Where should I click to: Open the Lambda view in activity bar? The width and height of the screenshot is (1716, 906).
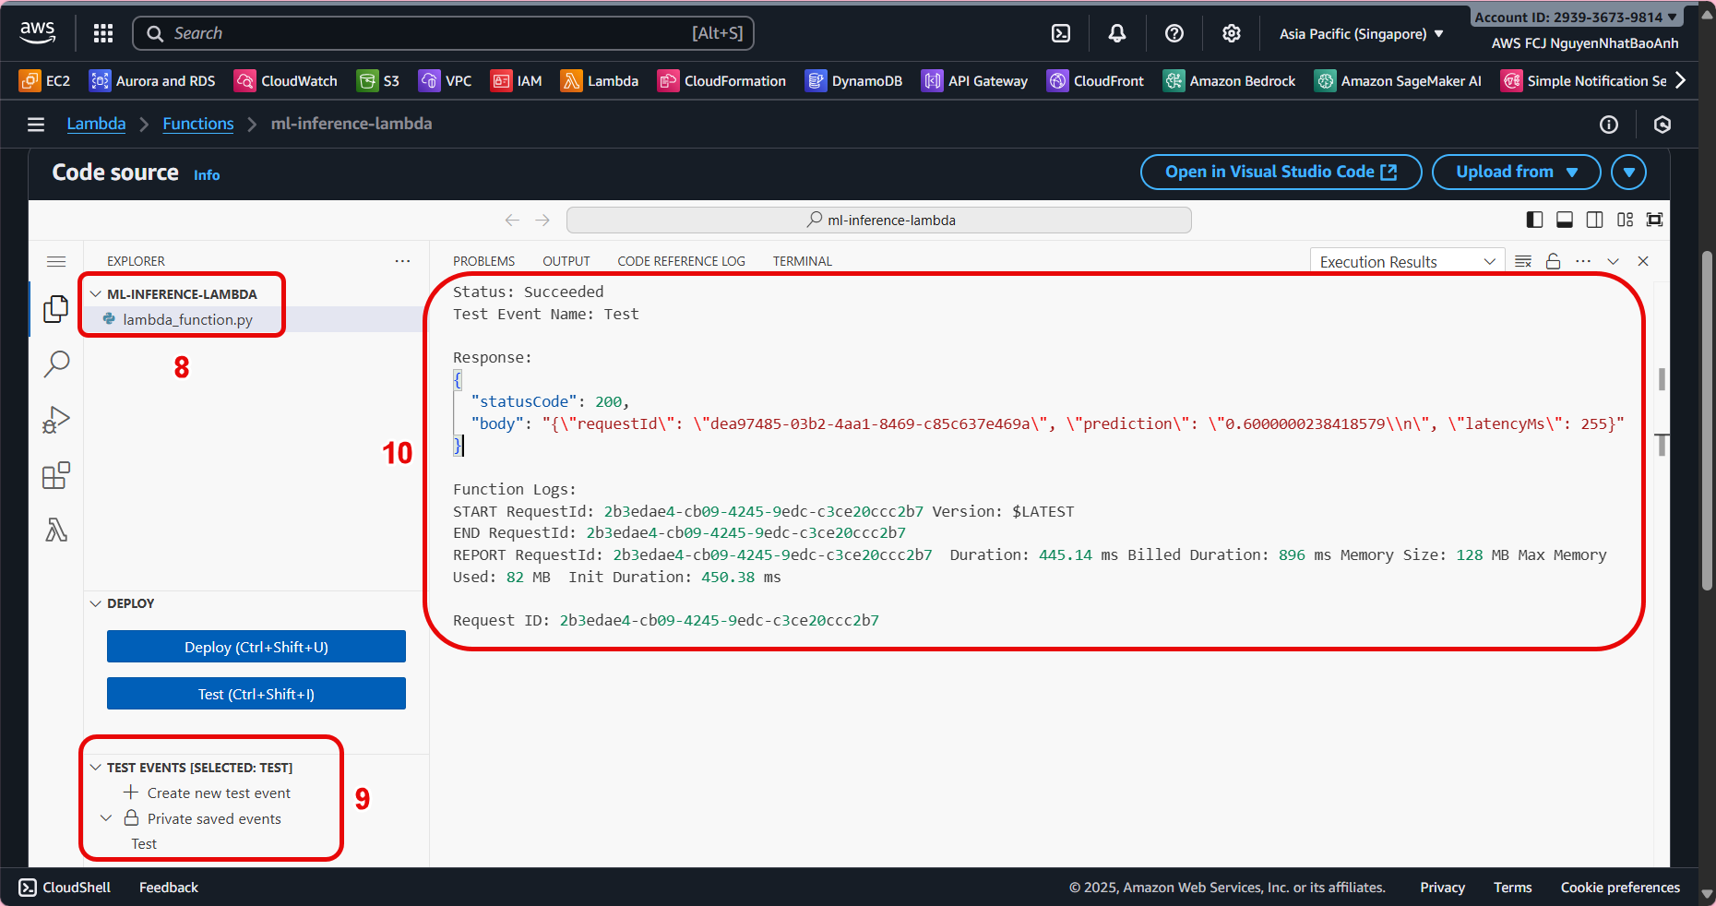pyautogui.click(x=56, y=530)
